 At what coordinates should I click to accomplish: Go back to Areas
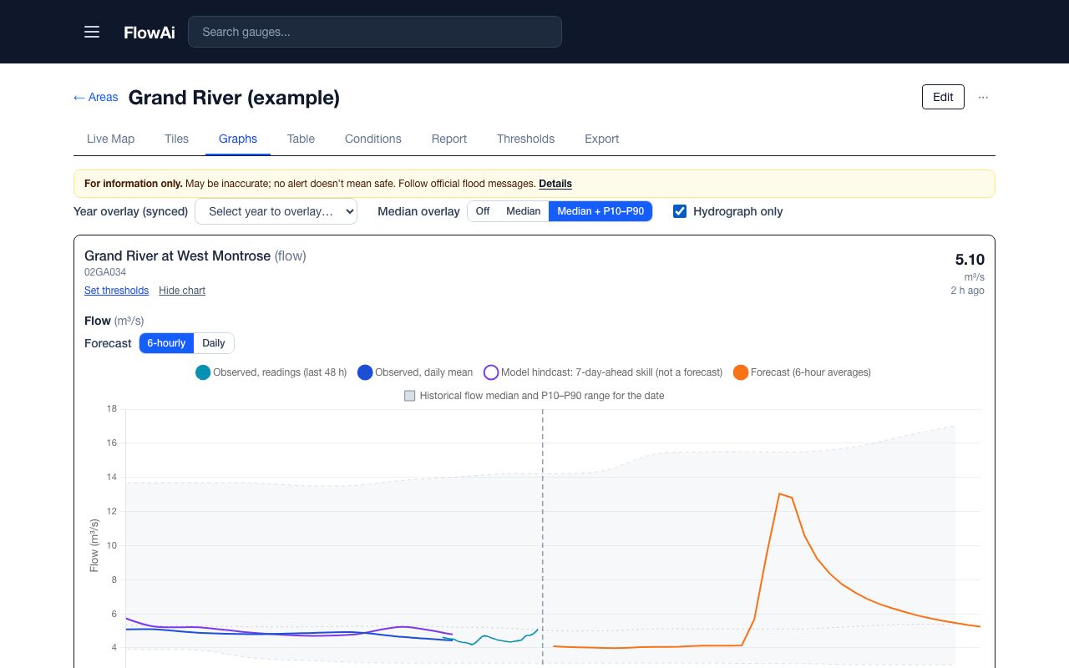tap(95, 98)
